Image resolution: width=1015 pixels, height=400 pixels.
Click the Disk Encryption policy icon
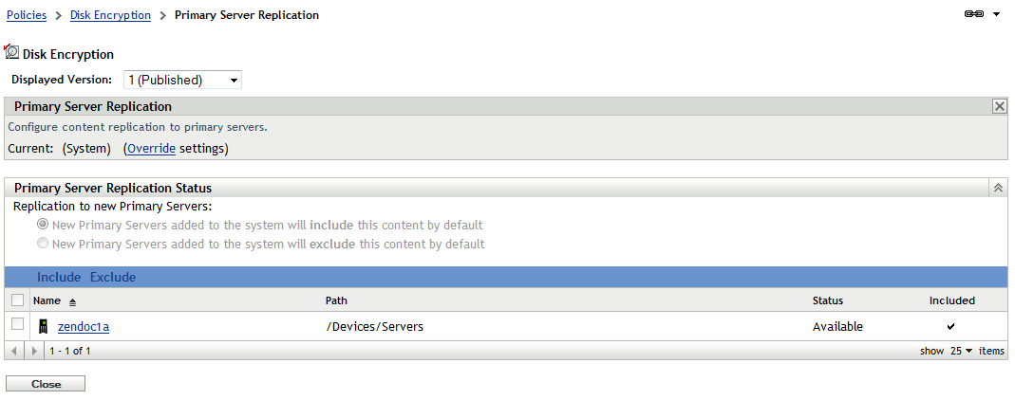point(12,53)
